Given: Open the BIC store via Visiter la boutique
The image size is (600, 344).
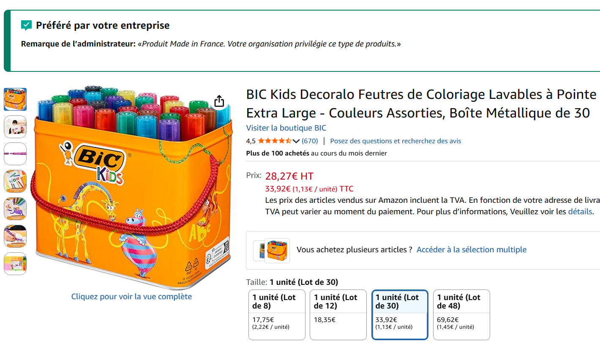Looking at the screenshot, I should tap(286, 128).
